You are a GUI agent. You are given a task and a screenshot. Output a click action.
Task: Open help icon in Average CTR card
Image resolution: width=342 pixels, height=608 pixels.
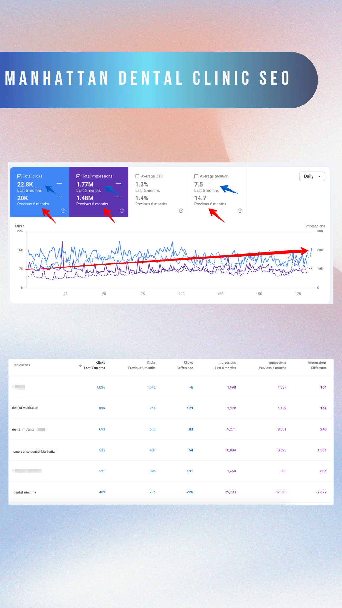(181, 211)
